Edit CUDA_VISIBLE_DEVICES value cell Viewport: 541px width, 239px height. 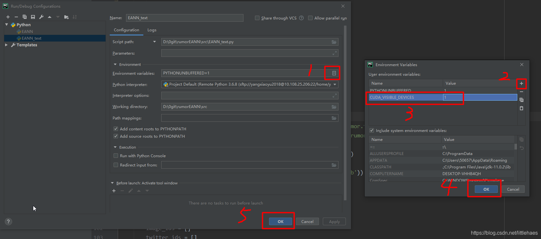pos(480,97)
